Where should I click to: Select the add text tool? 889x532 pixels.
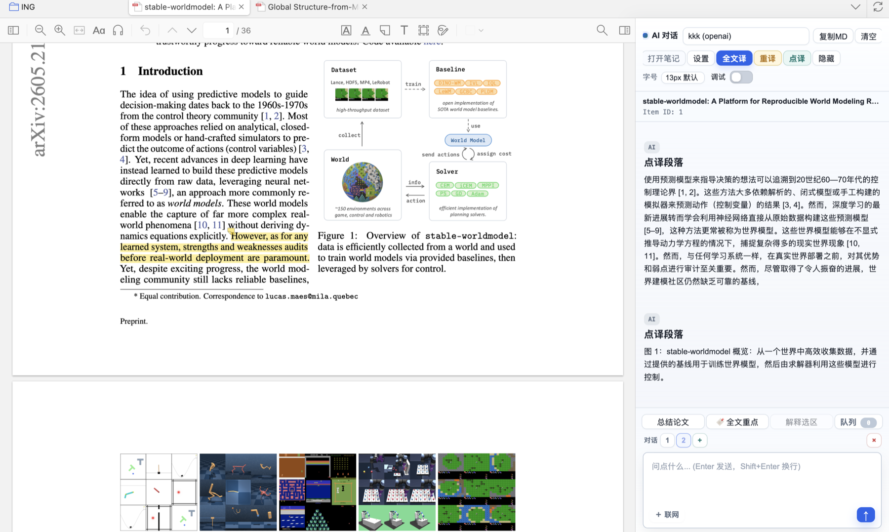(404, 31)
